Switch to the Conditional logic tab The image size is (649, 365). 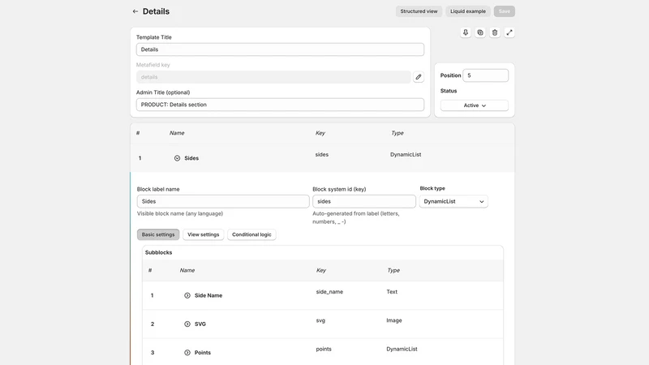(251, 234)
